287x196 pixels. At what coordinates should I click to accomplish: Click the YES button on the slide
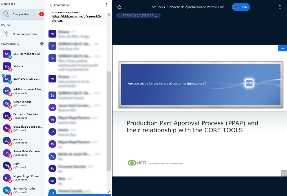(249, 83)
